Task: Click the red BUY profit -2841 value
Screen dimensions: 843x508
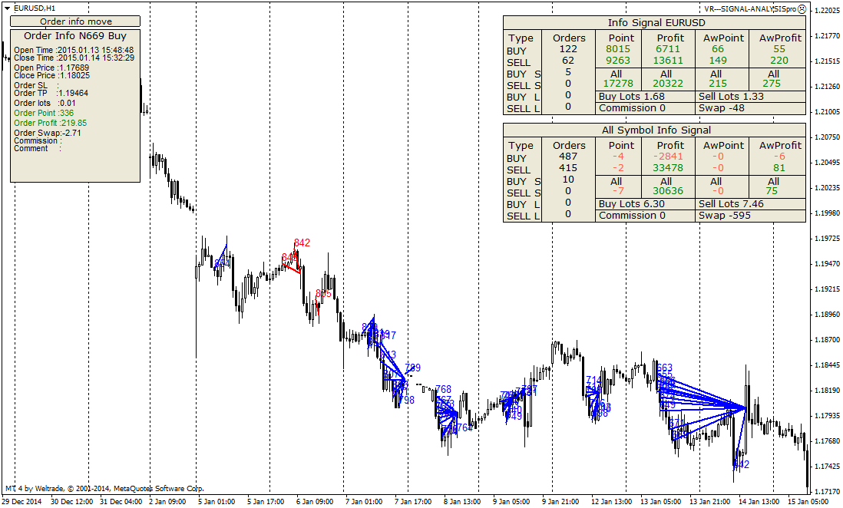Action: pyautogui.click(x=668, y=157)
